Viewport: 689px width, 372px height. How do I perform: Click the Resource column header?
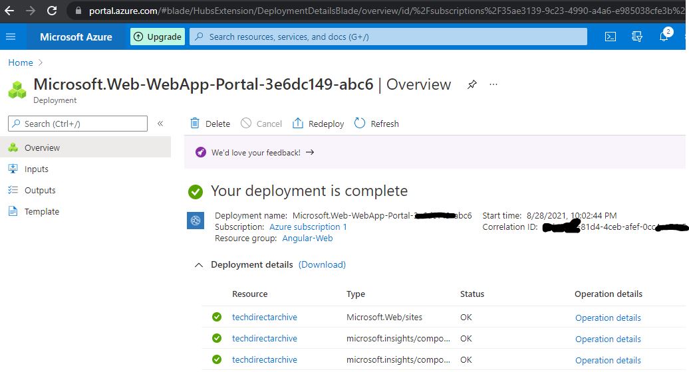(249, 294)
